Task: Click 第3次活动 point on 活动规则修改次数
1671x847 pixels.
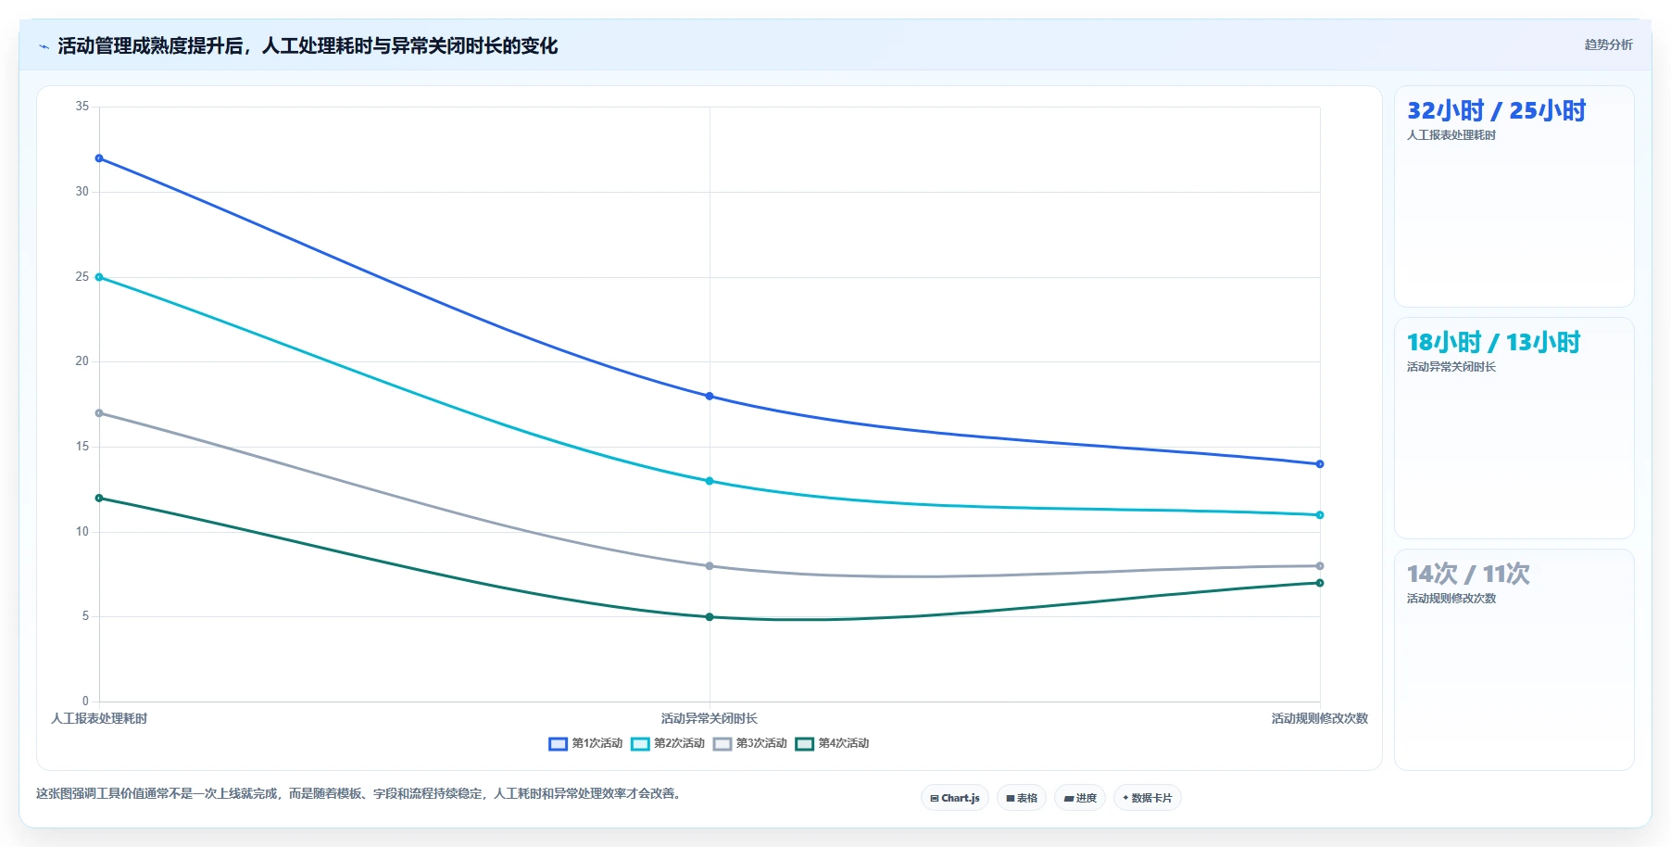Action: (x=1320, y=566)
